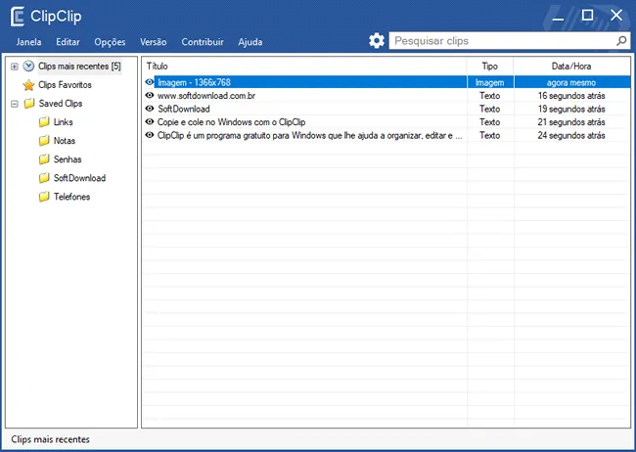Select the clip titled Imagem - 1366x768
Viewport: 636px width, 452px height.
194,82
